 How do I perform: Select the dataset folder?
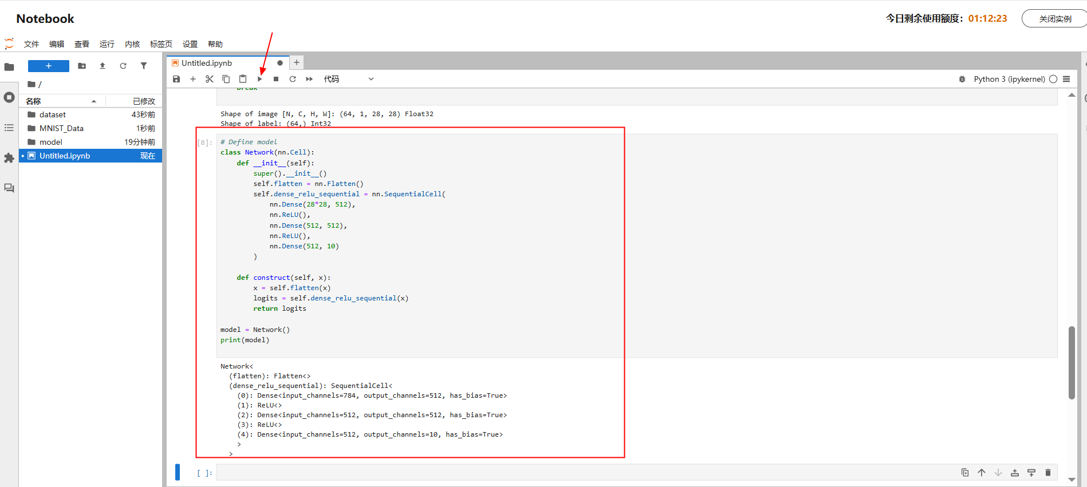pos(90,114)
